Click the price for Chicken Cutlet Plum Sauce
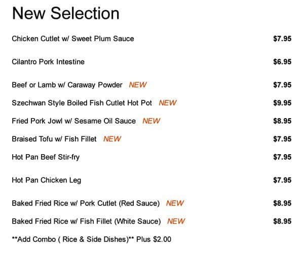This screenshot has width=304, height=253. tap(282, 39)
